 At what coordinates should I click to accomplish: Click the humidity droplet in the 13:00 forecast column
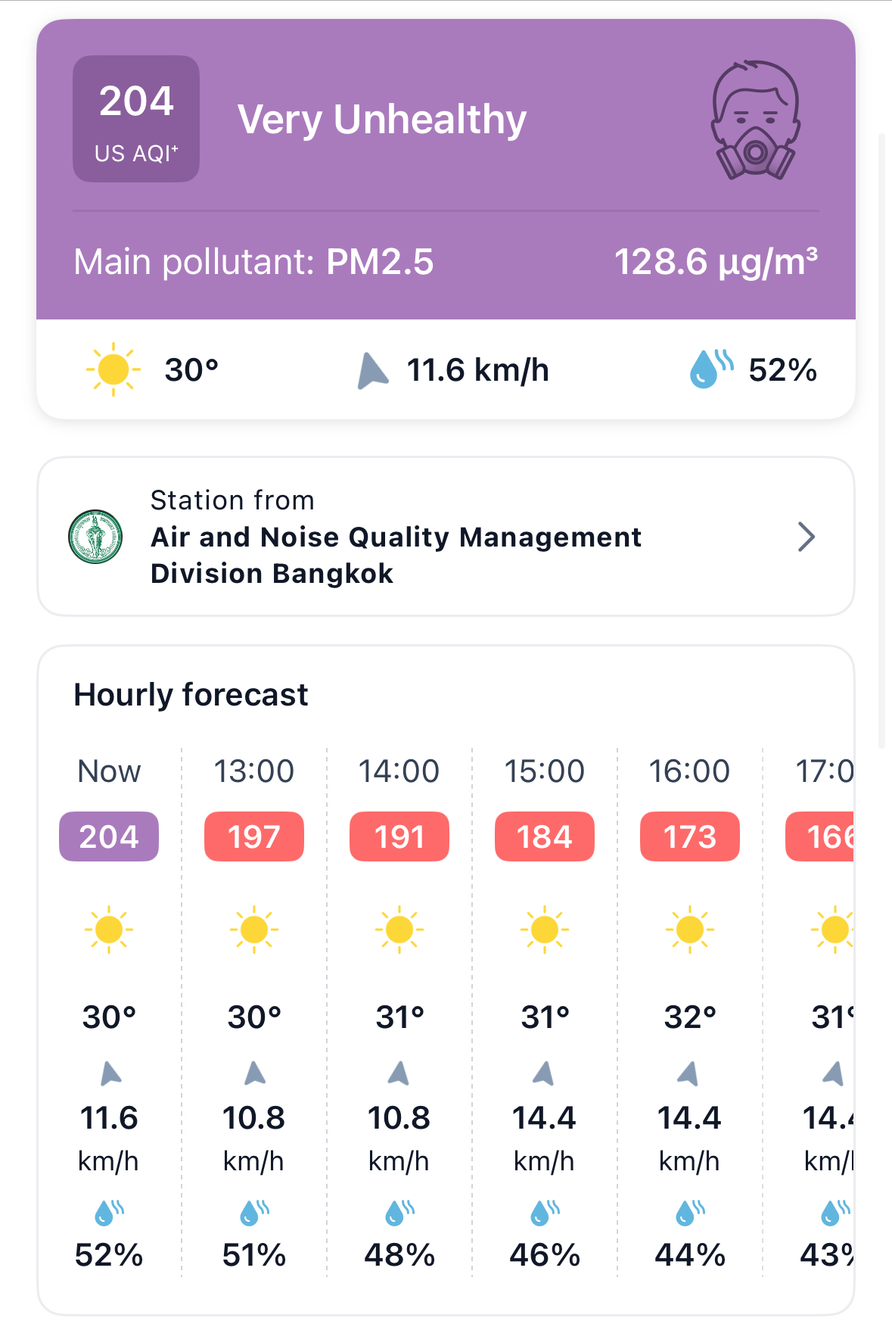point(254,1213)
